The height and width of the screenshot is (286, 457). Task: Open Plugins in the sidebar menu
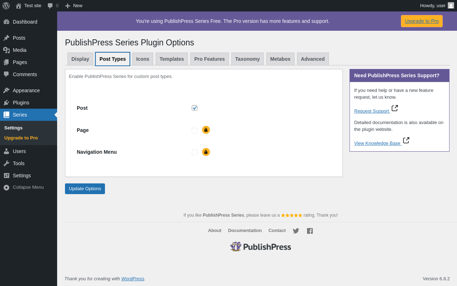coord(21,103)
